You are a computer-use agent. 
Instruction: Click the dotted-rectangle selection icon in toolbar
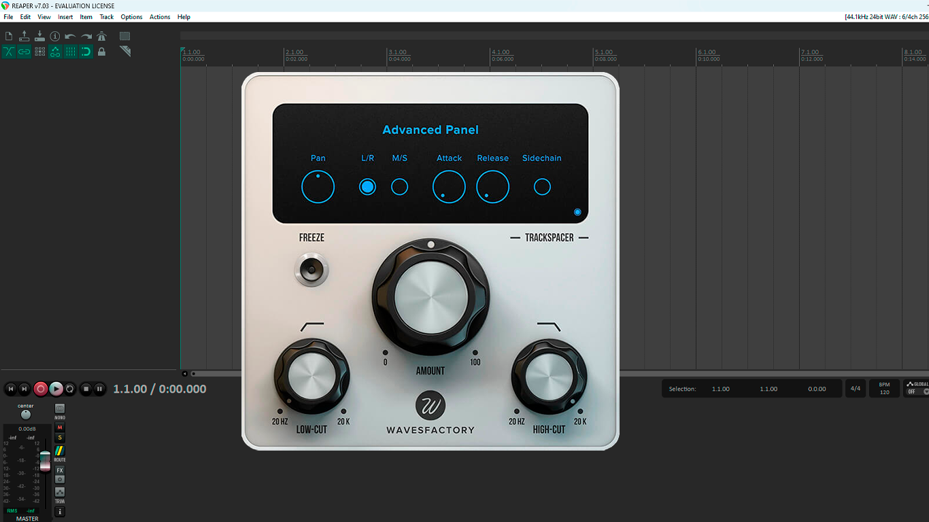pos(125,36)
